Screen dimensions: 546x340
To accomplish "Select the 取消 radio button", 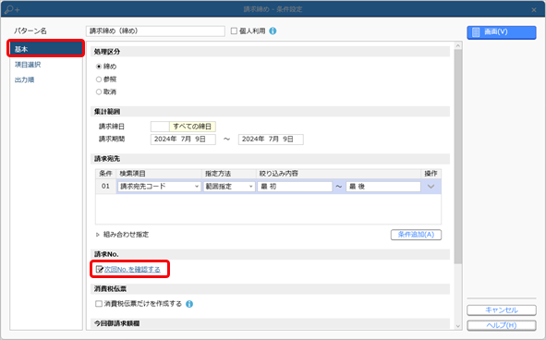I will click(x=99, y=92).
